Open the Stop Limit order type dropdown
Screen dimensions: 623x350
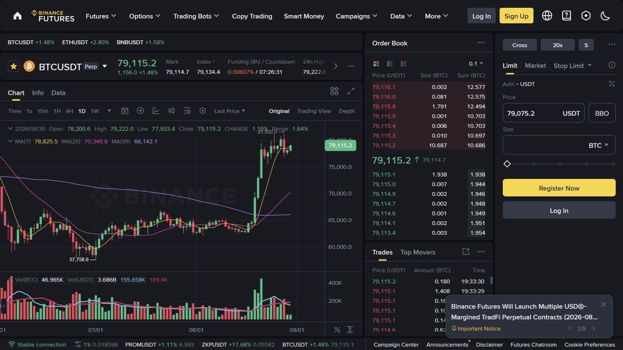click(x=572, y=66)
